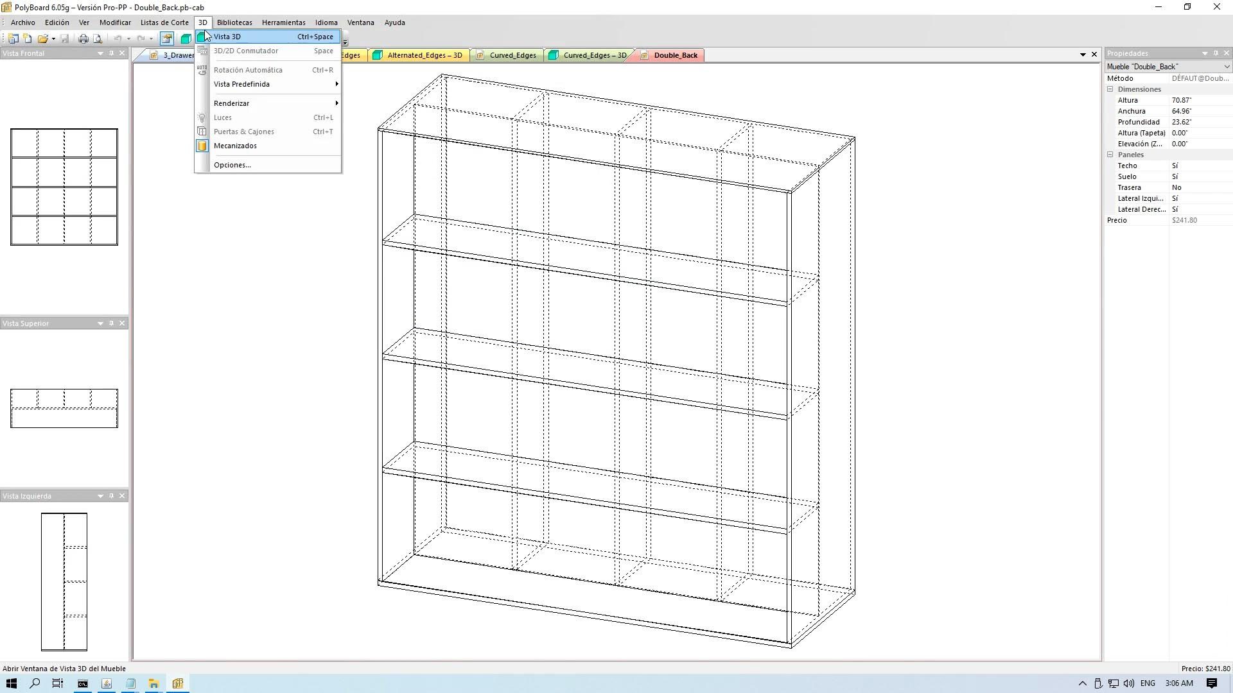Expand the Vista Predefinida submenu
The width and height of the screenshot is (1233, 693).
(x=241, y=84)
